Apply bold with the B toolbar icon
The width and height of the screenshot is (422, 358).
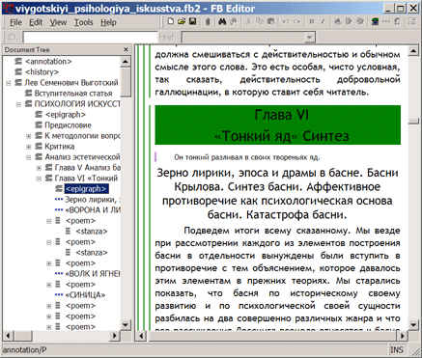pos(312,21)
